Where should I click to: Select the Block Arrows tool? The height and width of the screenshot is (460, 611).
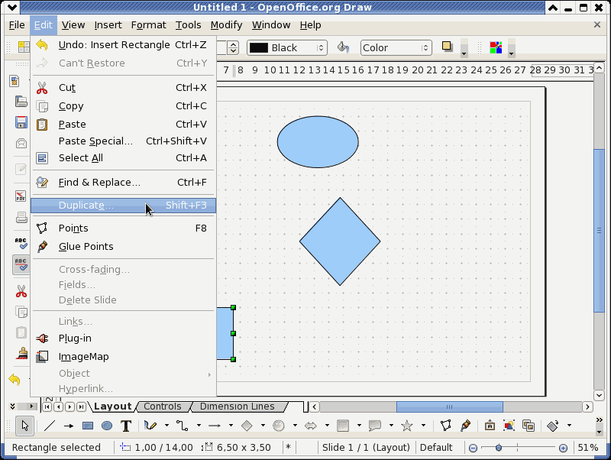click(311, 426)
